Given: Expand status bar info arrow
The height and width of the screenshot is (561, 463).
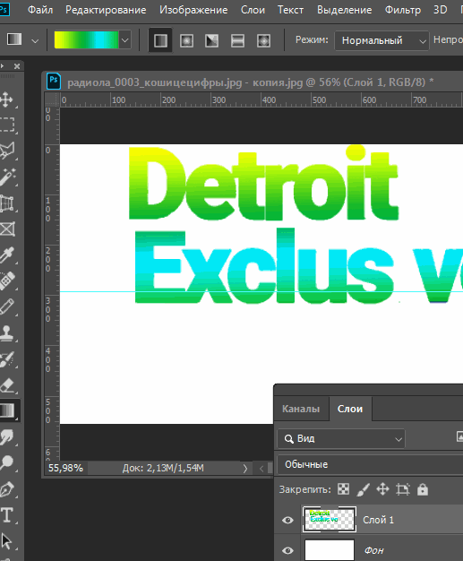Looking at the screenshot, I should pos(244,468).
